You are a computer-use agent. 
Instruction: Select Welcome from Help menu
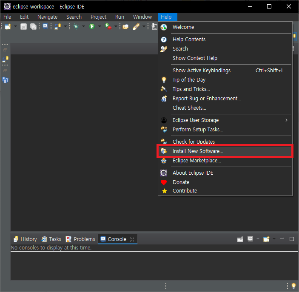[x=225, y=27]
